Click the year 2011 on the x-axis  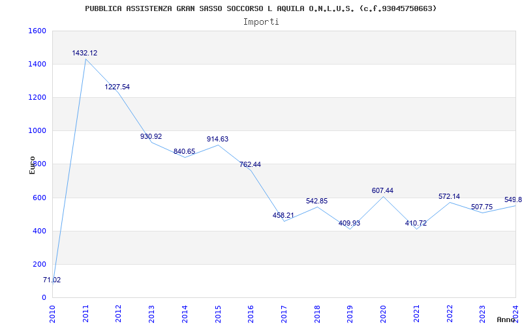85,314
